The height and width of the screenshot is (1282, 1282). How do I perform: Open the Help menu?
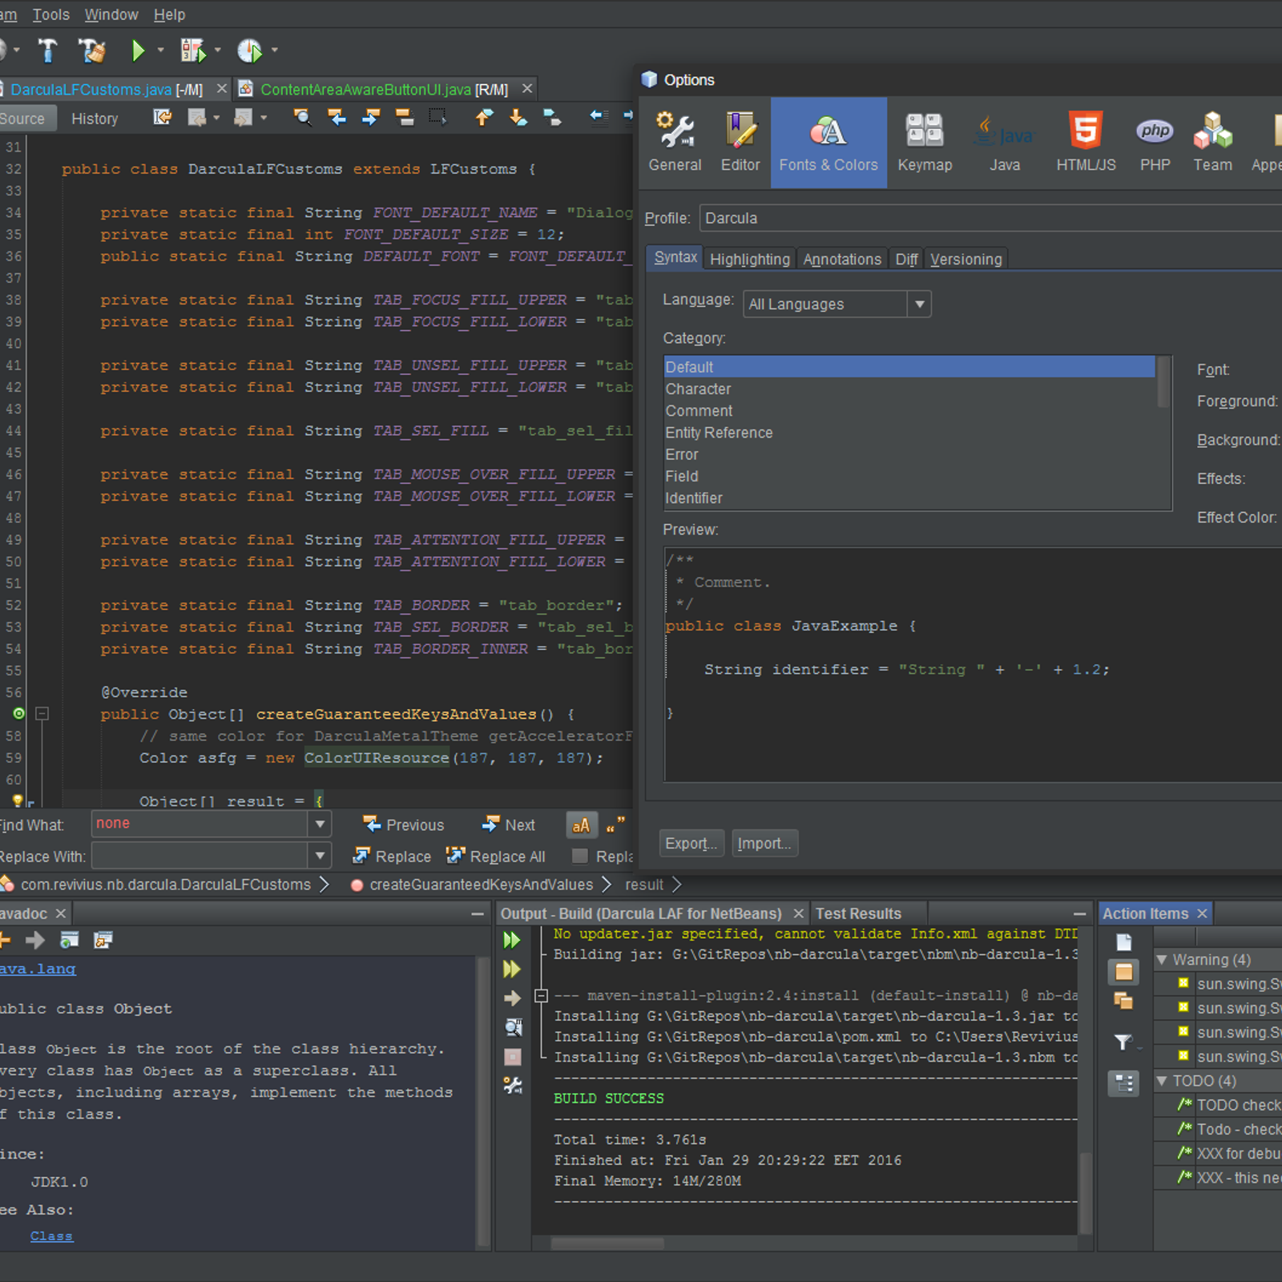(169, 14)
